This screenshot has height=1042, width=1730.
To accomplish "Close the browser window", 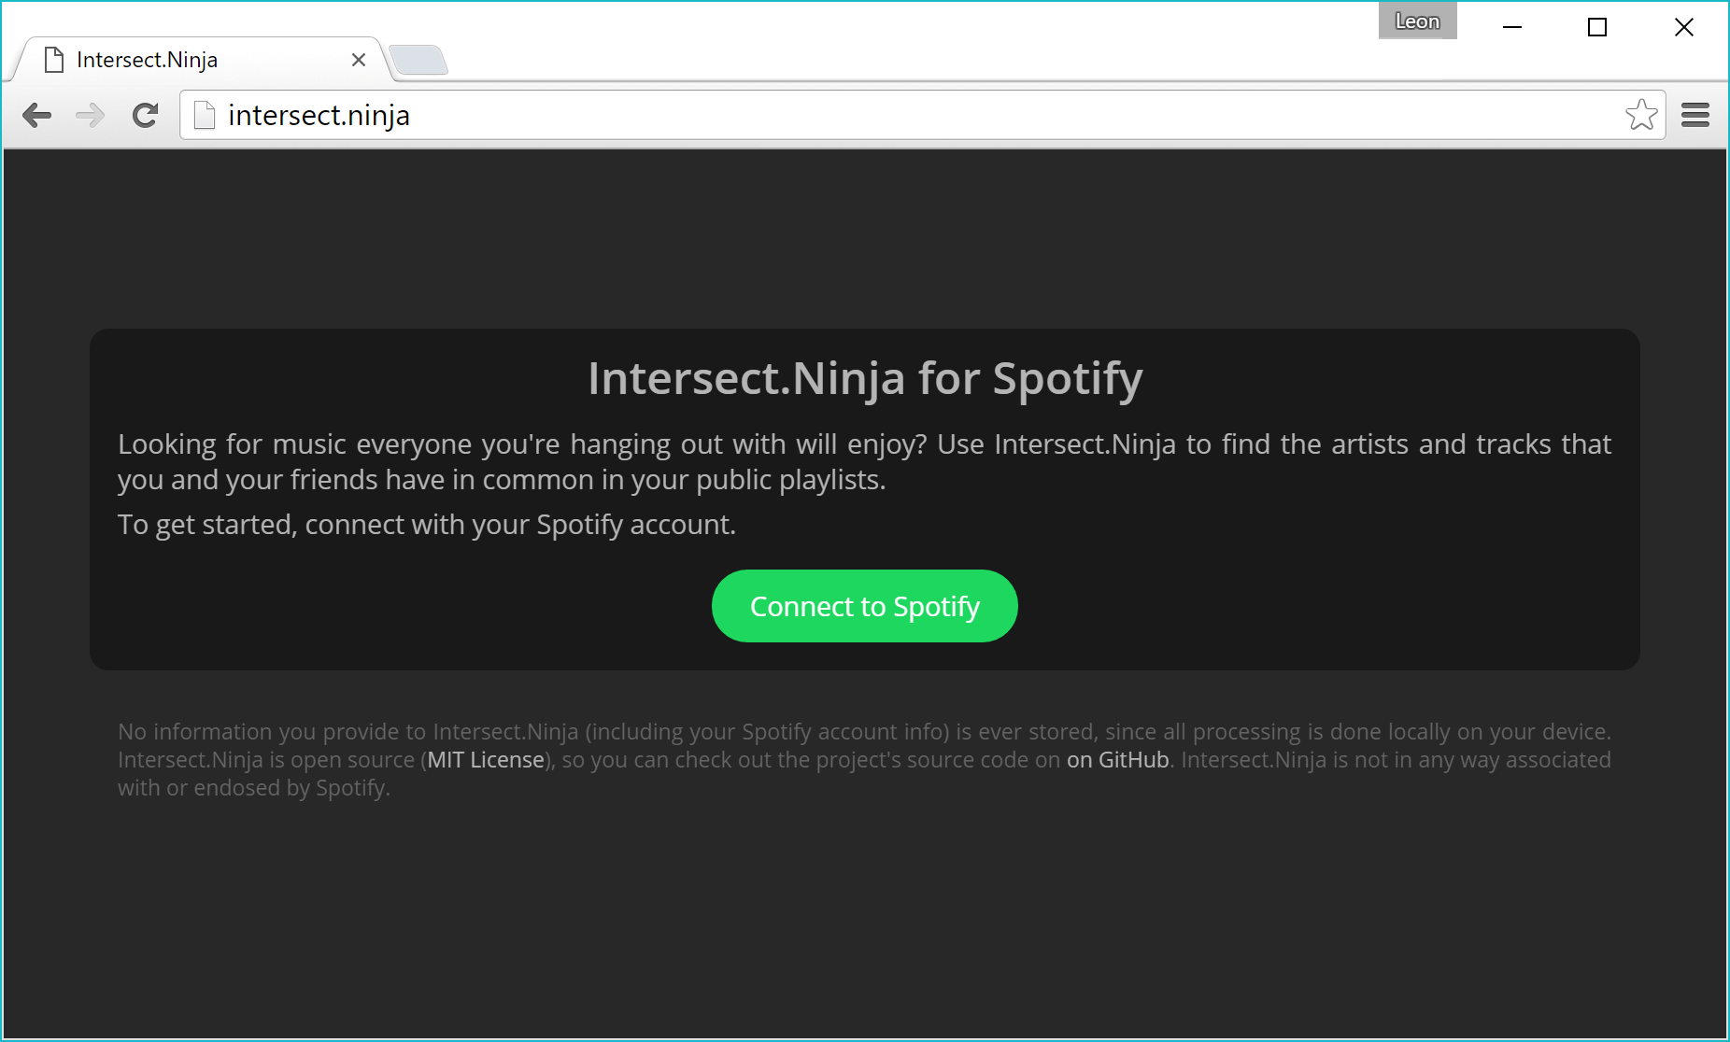I will [x=1683, y=27].
